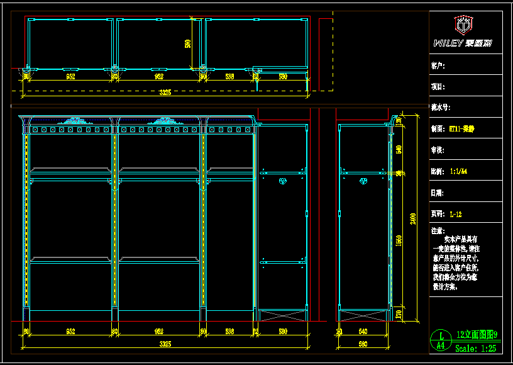Viewport: 513px width, 365px height.
Task: Pick the hook ornament in the front elevation's right cabinet
Action: [x=283, y=182]
